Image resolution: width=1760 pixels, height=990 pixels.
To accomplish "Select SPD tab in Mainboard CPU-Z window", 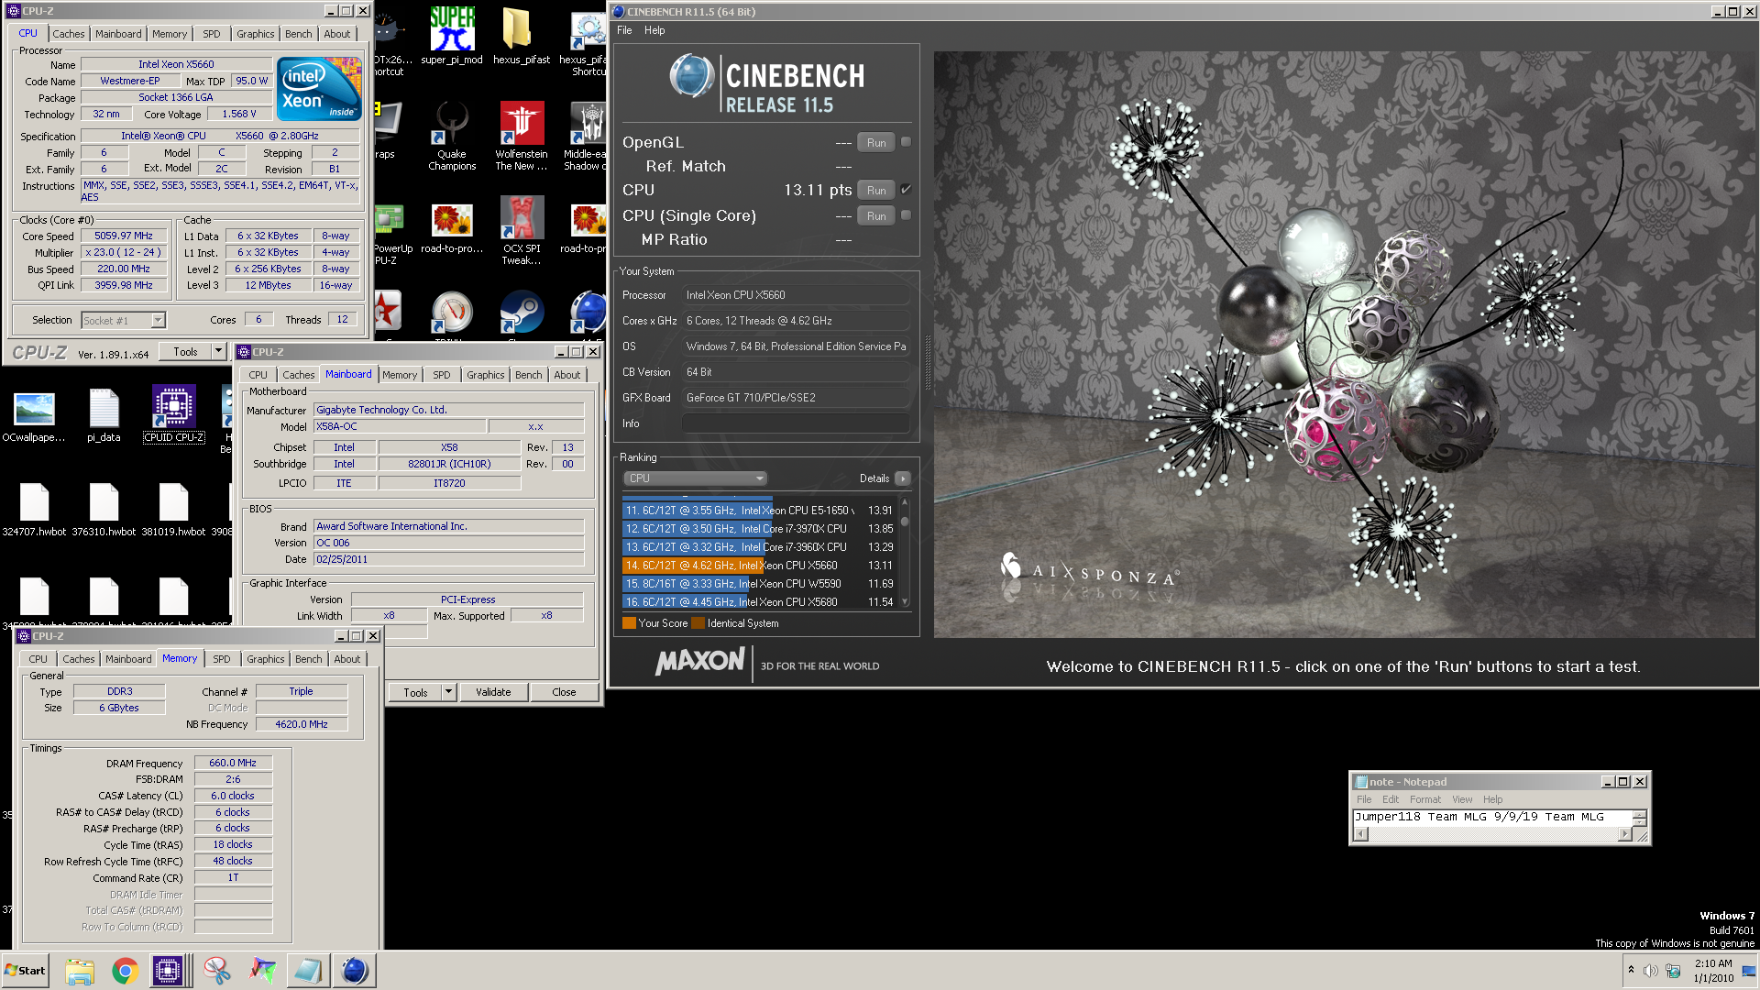I will pyautogui.click(x=442, y=375).
